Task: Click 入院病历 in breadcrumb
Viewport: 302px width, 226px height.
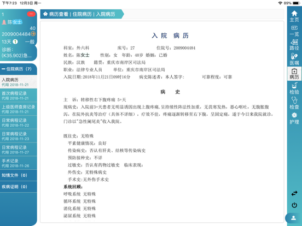Action: pyautogui.click(x=106, y=14)
